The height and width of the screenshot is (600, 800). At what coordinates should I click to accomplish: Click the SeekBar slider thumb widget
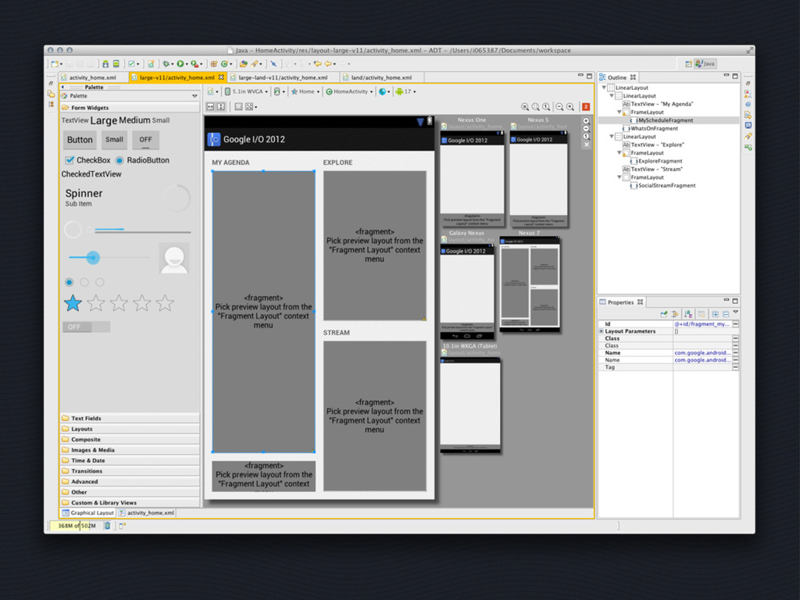click(x=93, y=258)
